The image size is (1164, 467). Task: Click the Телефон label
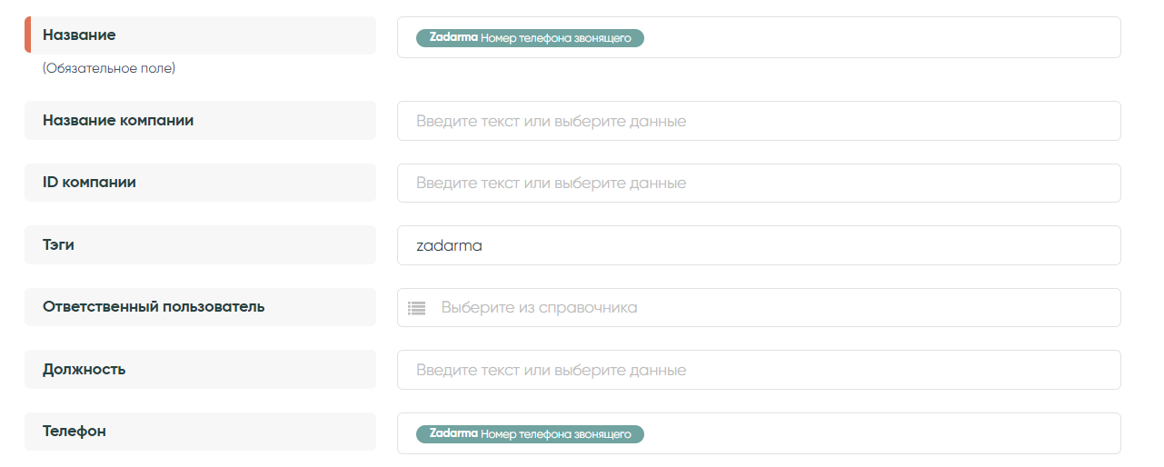(x=74, y=432)
